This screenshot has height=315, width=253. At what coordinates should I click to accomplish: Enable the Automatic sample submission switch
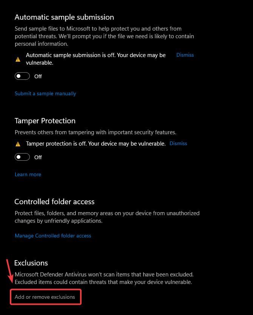coord(22,76)
